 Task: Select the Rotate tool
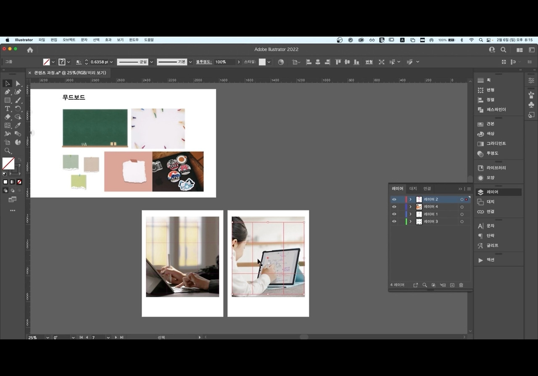pyautogui.click(x=18, y=109)
